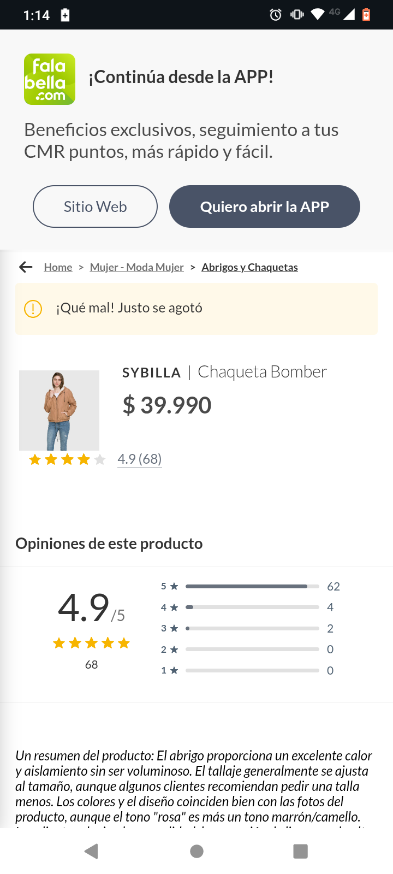Tap the Falabella.com app logo
The height and width of the screenshot is (874, 393).
click(x=50, y=79)
